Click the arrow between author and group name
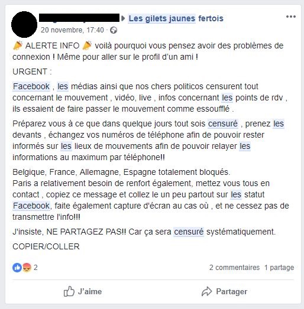 coord(123,18)
